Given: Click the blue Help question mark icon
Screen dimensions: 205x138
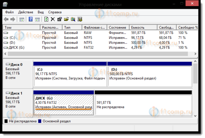Looking at the screenshot, I should click(x=31, y=19).
